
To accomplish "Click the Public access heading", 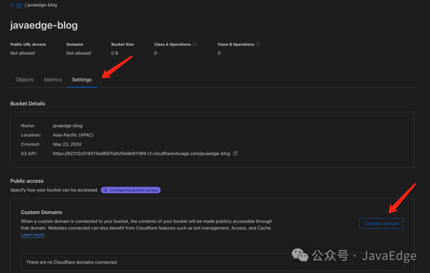I will [x=27, y=181].
